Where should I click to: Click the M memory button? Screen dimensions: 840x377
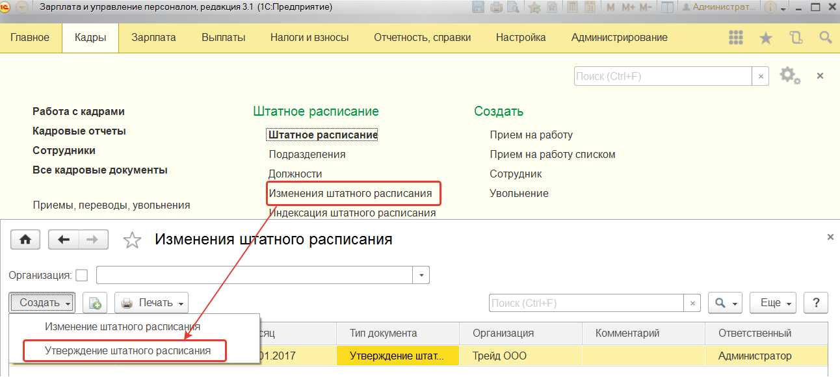610,8
